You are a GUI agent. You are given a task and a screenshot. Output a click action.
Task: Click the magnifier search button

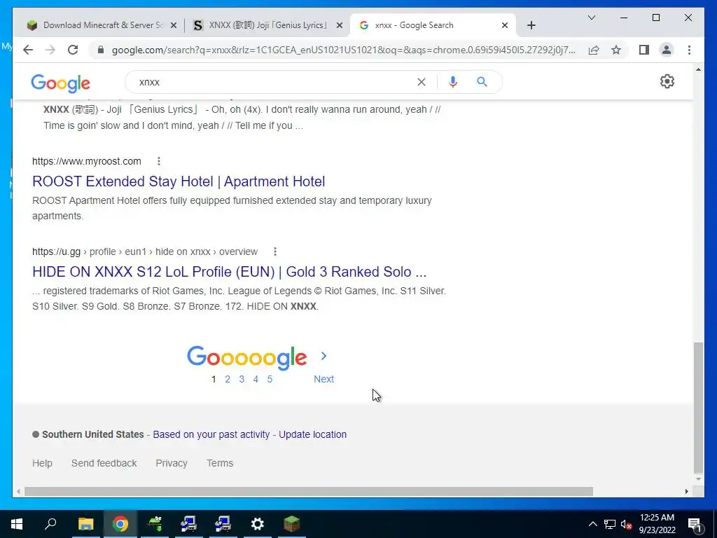point(482,82)
